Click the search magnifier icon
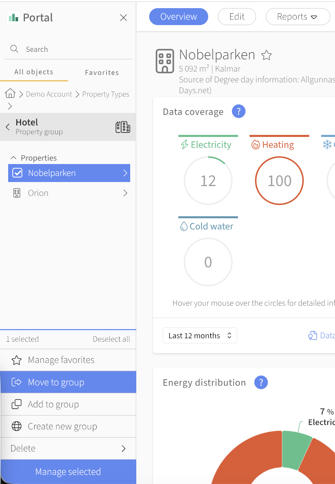Screen dimensions: 335x484 (14, 49)
